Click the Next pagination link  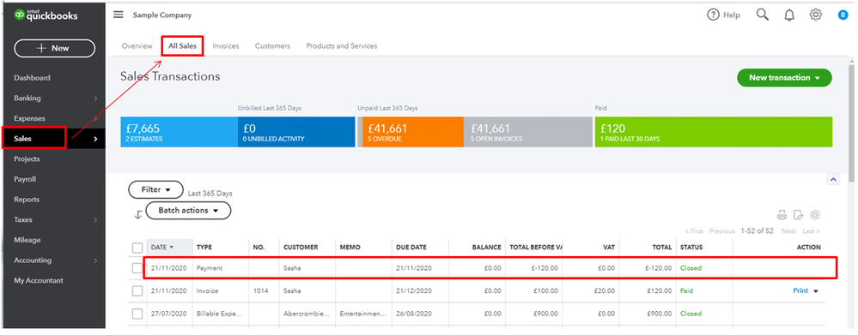point(788,231)
